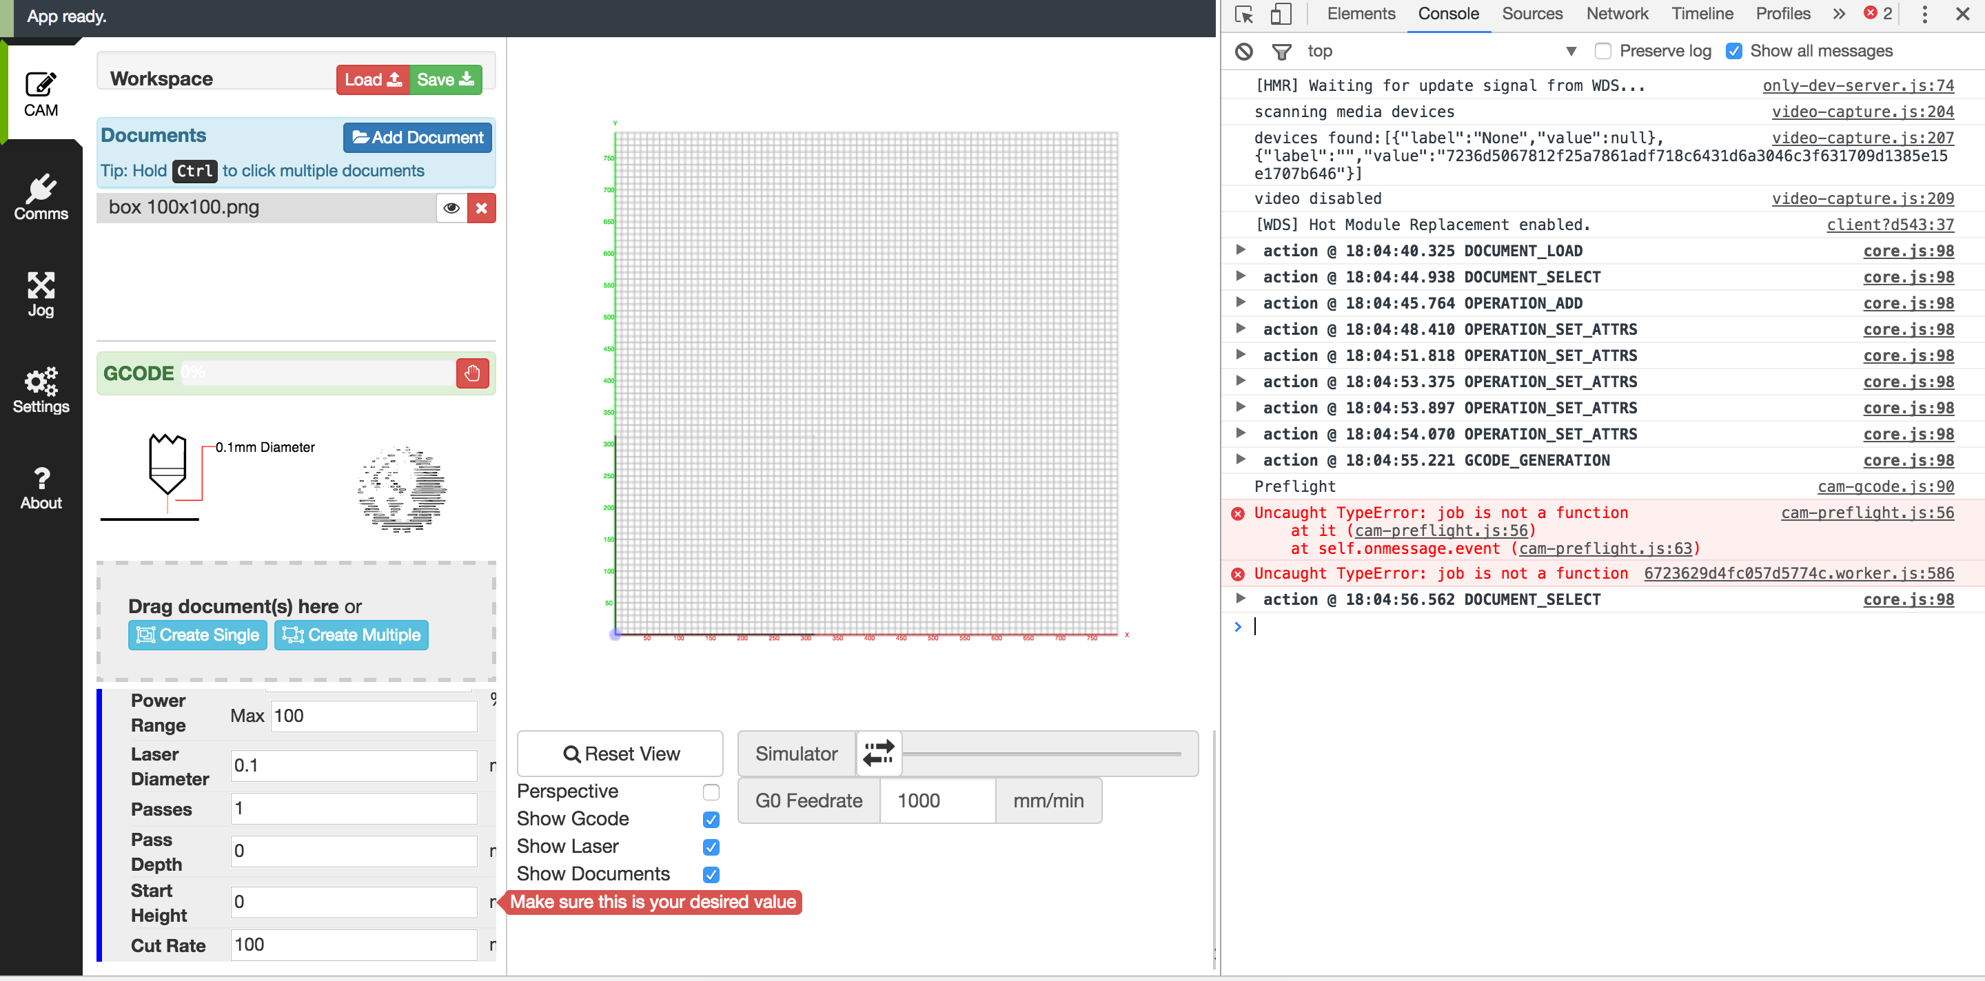The width and height of the screenshot is (1985, 981).
Task: Open the Comms sidebar panel
Action: point(41,197)
